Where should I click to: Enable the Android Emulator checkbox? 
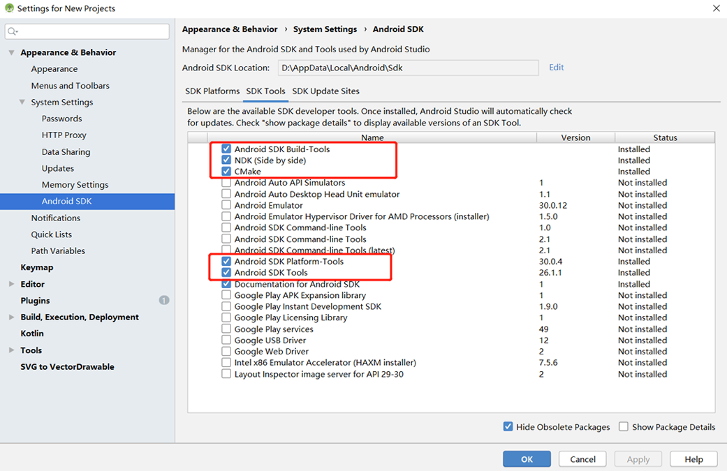pyautogui.click(x=226, y=205)
